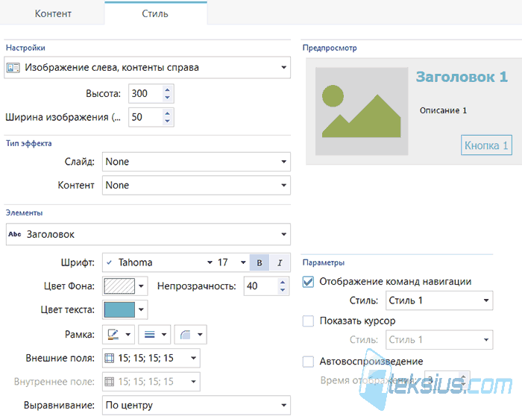
Task: Click the blue Цвет текста swatch
Action: 119,310
